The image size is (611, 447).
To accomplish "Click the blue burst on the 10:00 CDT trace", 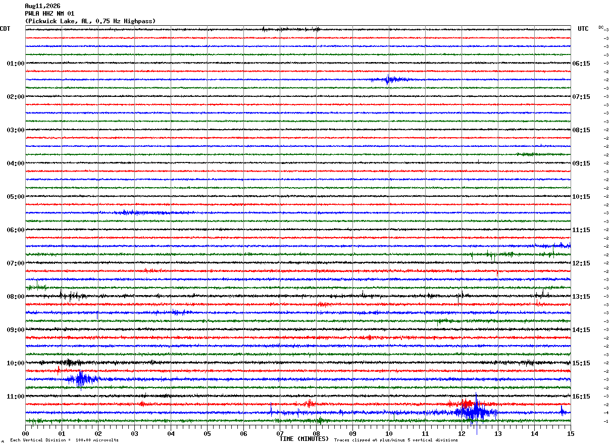I will tap(82, 379).
